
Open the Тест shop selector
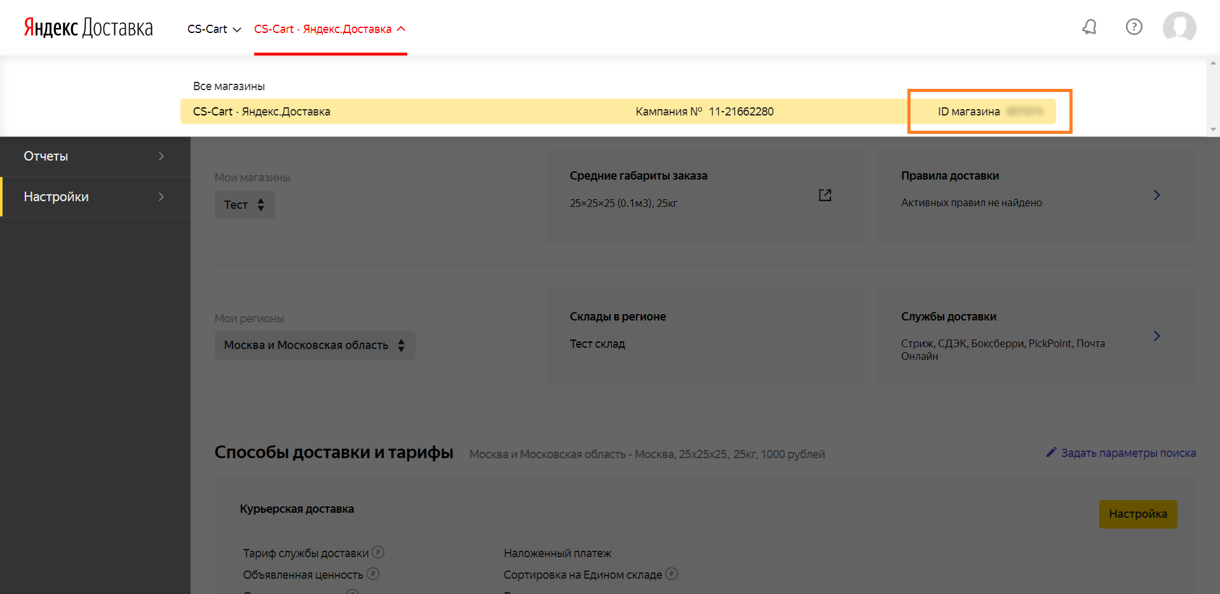tap(245, 205)
